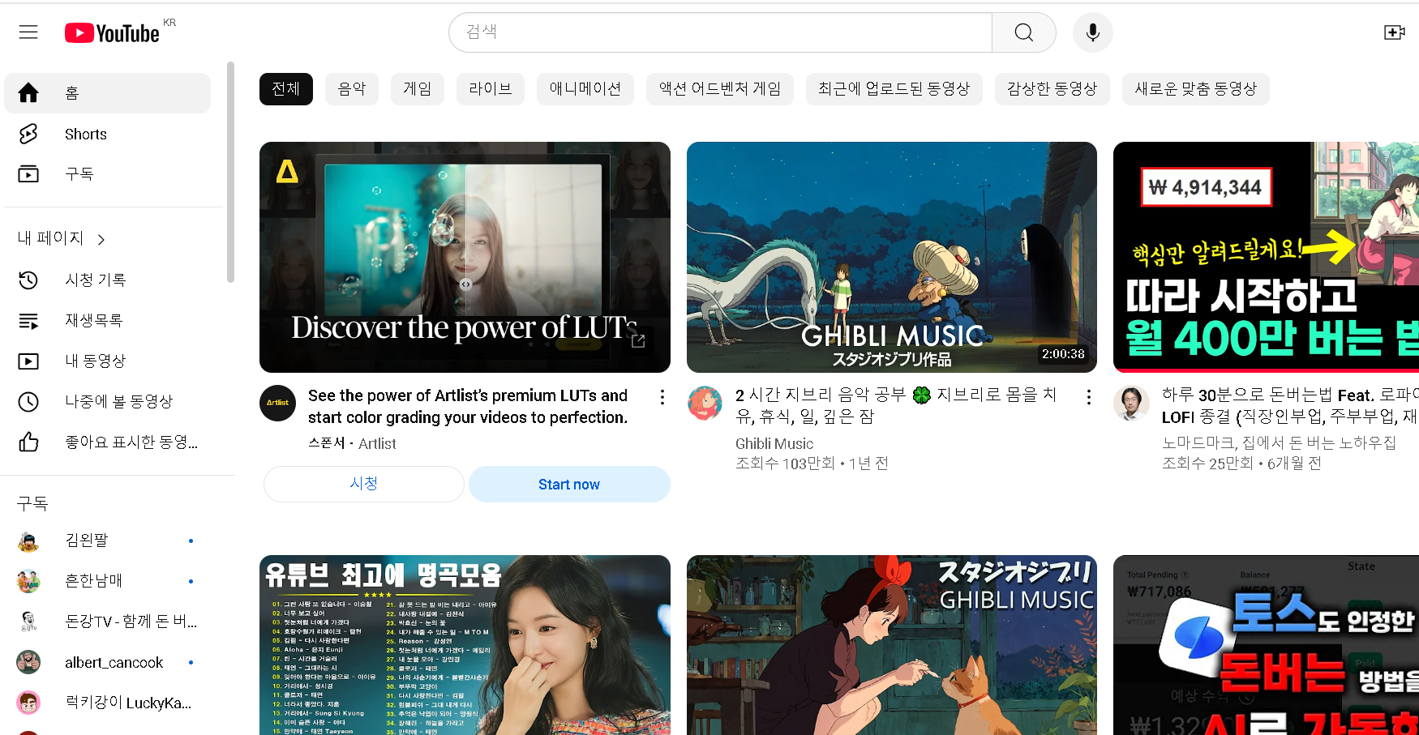The width and height of the screenshot is (1419, 735).
Task: Click inside the search (검색) field
Action: pyautogui.click(x=721, y=32)
